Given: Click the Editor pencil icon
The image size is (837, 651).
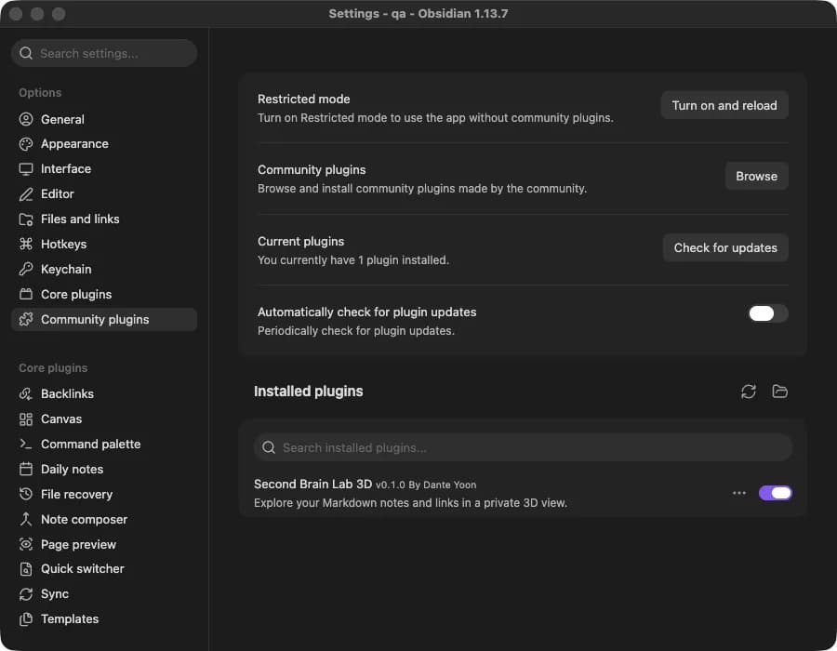Looking at the screenshot, I should click(26, 194).
